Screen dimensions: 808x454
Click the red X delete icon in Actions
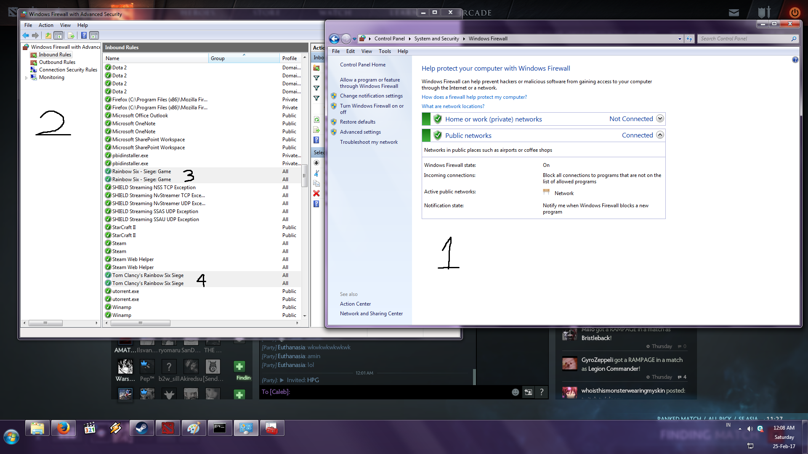tap(316, 193)
